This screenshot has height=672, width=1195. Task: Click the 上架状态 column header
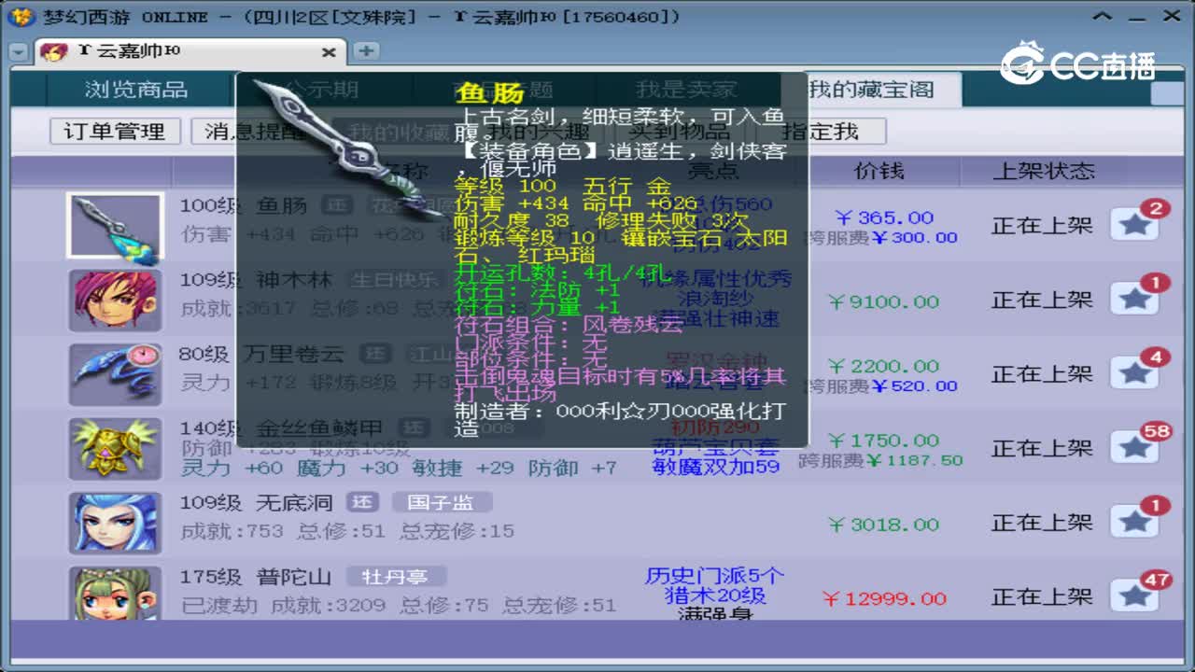pyautogui.click(x=1044, y=171)
